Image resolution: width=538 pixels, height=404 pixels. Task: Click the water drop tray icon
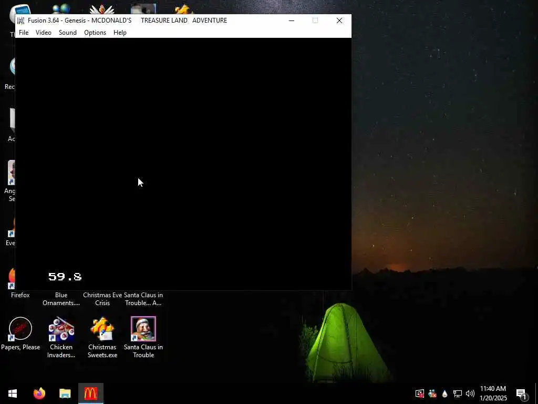[x=444, y=393]
